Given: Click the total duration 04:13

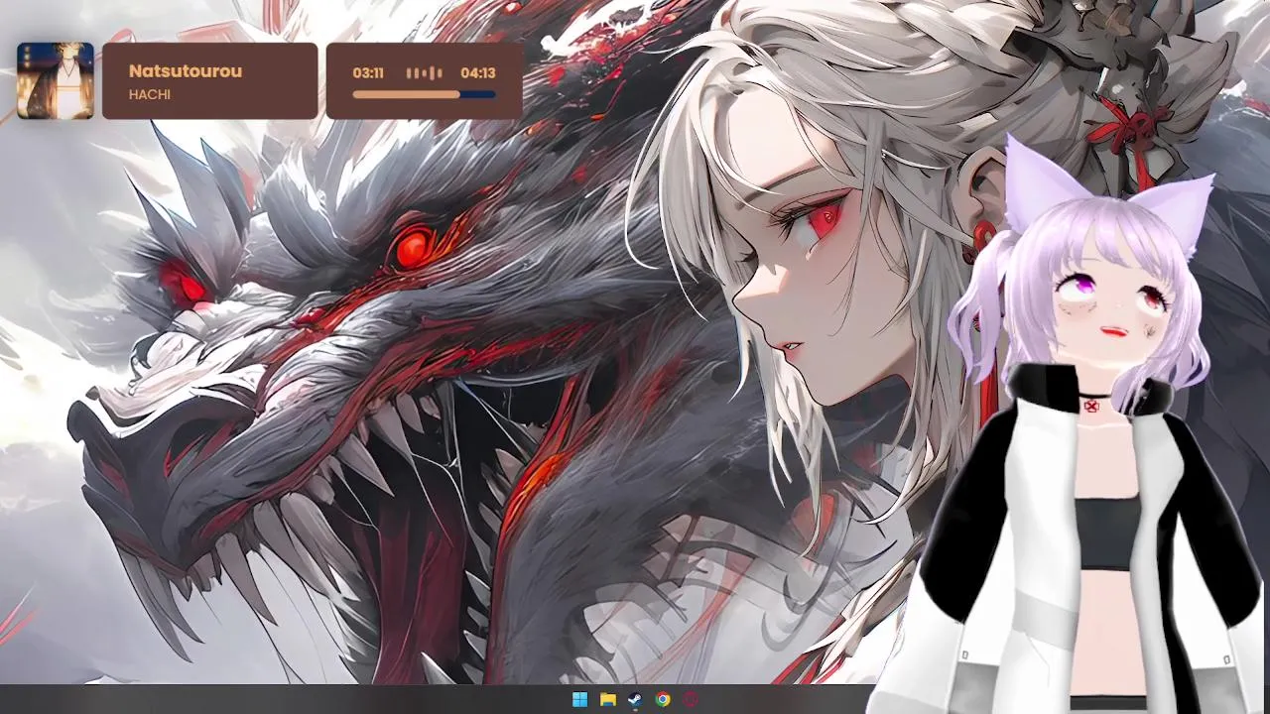Looking at the screenshot, I should tap(478, 73).
